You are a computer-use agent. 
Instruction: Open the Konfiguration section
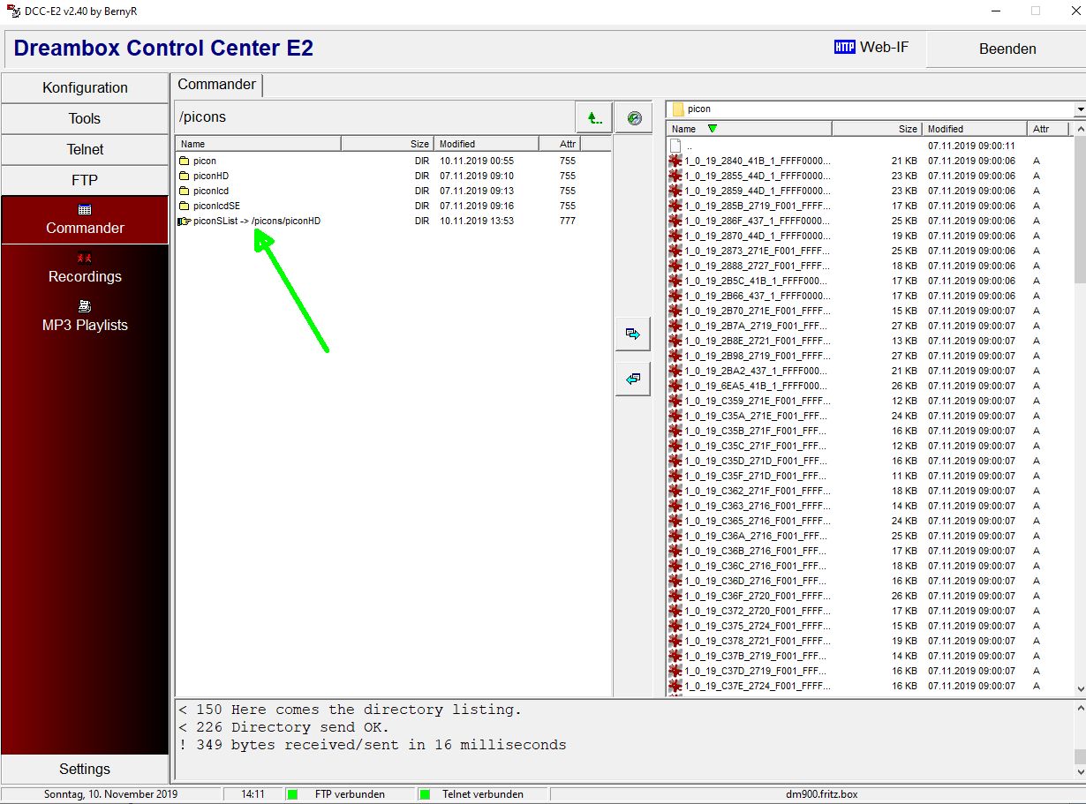pos(85,87)
